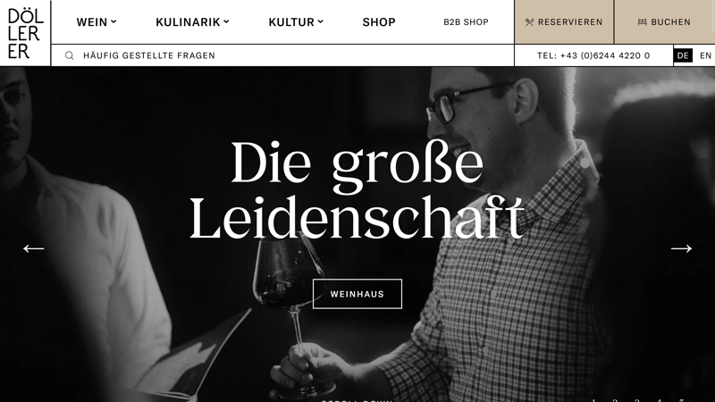The image size is (715, 402).
Task: Open the Döllerer logo home link
Action: point(26,34)
